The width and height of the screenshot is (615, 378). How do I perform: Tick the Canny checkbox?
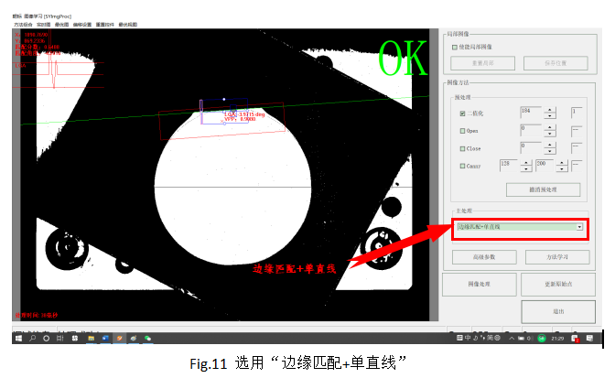point(462,166)
